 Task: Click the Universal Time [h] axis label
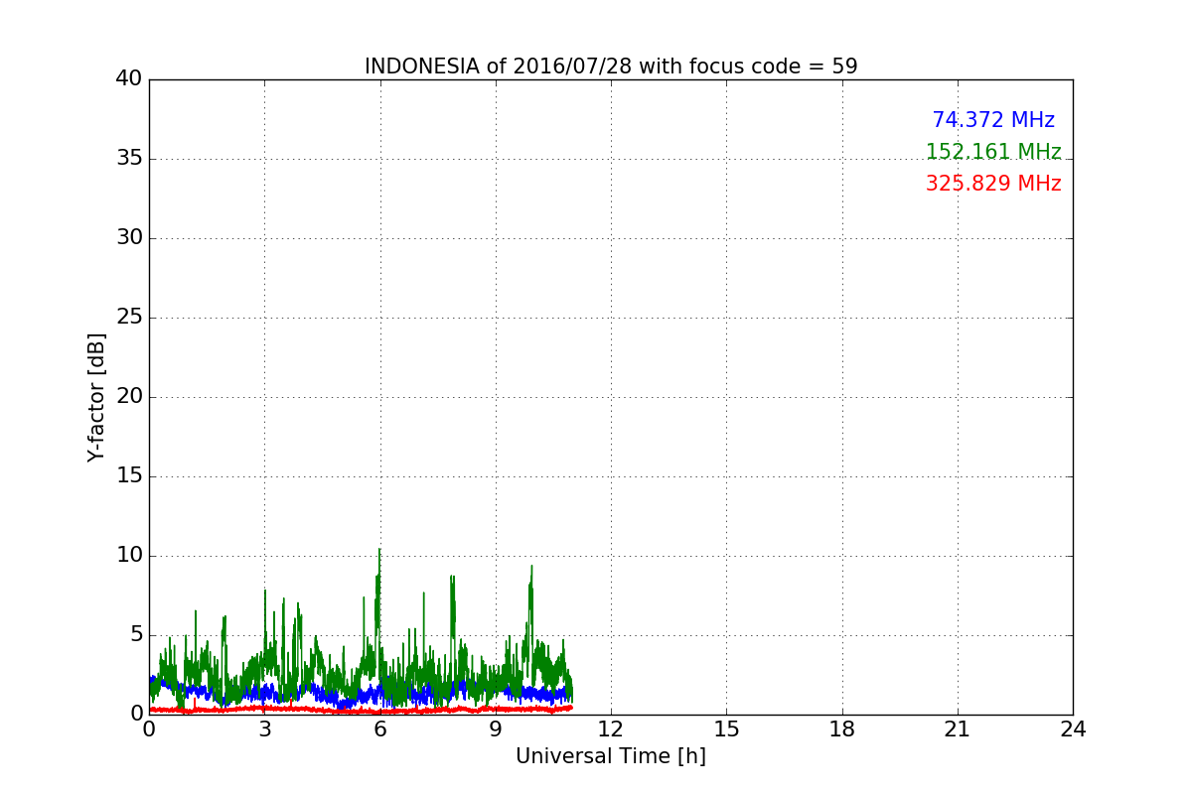coord(611,756)
